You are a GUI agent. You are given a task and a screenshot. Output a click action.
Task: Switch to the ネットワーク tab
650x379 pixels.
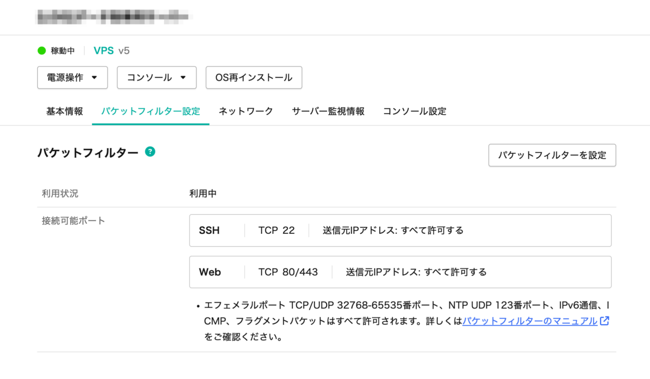246,111
